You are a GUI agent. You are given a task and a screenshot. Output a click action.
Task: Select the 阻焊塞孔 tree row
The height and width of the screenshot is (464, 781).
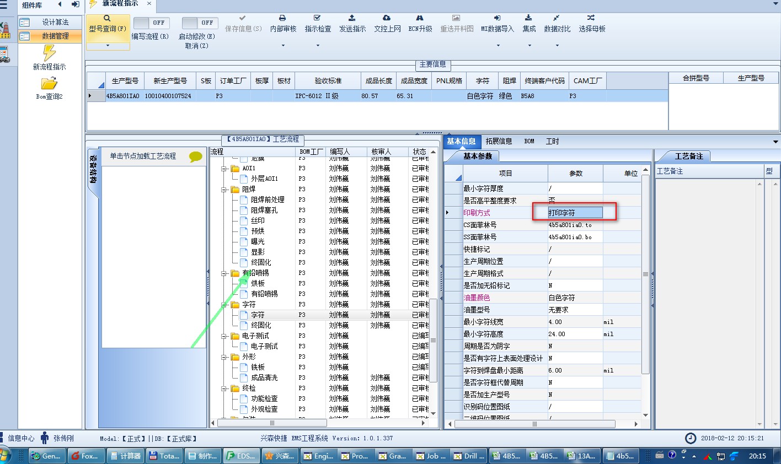264,210
